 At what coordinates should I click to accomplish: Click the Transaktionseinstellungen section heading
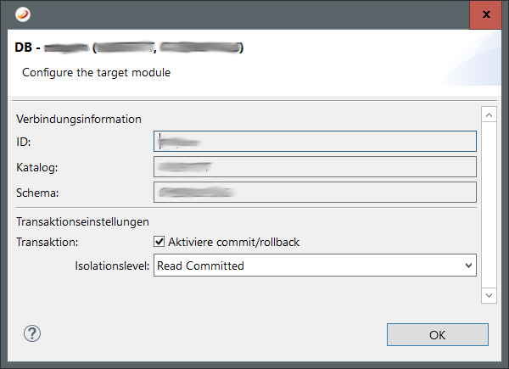tap(83, 221)
